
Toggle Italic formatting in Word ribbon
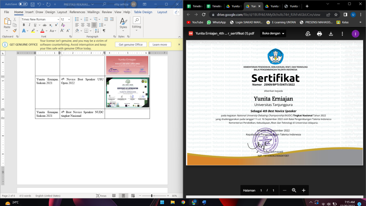point(29,25)
